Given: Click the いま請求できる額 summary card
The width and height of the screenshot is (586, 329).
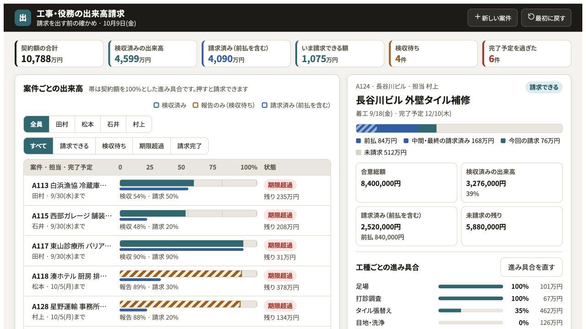Looking at the screenshot, I should pyautogui.click(x=339, y=53).
